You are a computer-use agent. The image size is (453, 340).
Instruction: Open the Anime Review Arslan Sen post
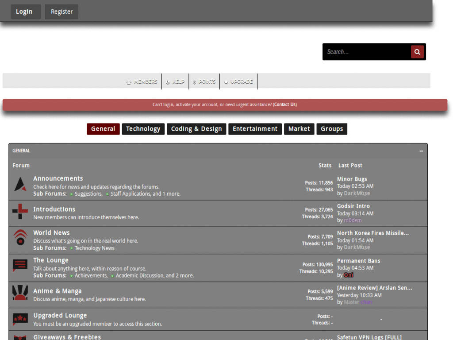tap(375, 288)
